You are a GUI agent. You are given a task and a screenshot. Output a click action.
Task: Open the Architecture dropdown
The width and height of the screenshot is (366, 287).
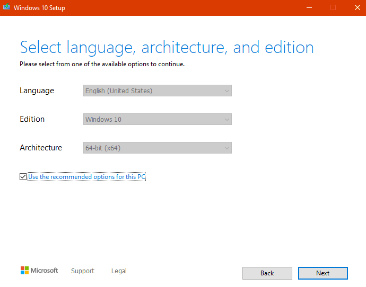[158, 148]
